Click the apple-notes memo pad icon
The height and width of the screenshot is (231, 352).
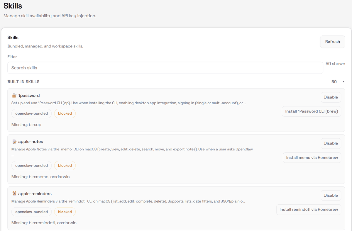[14, 142]
